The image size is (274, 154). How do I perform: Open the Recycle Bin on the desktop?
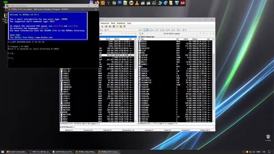[x=268, y=138]
